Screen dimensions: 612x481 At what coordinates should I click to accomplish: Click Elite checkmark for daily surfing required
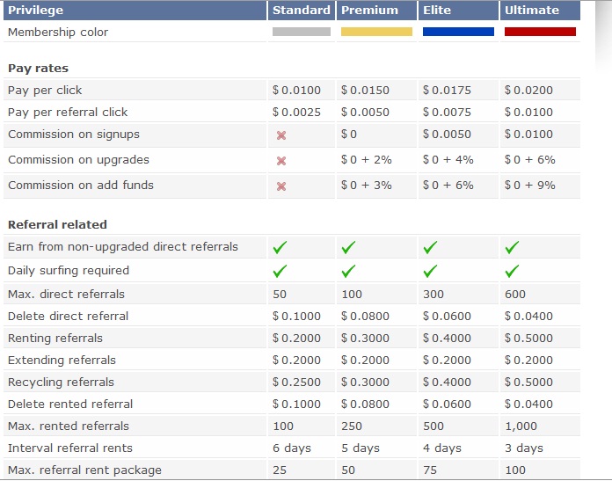(x=430, y=271)
